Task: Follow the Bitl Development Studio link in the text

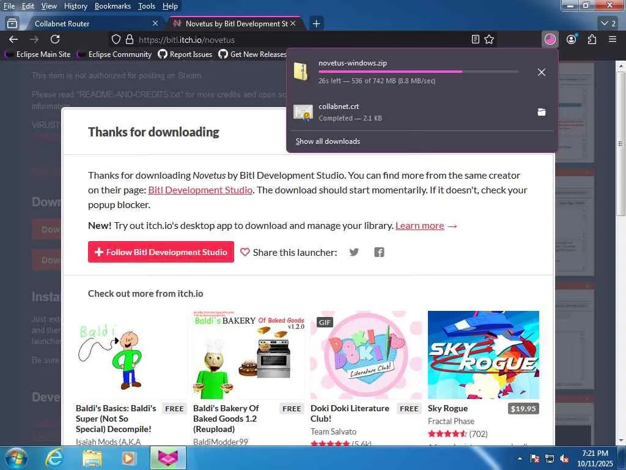Action: pyautogui.click(x=200, y=190)
